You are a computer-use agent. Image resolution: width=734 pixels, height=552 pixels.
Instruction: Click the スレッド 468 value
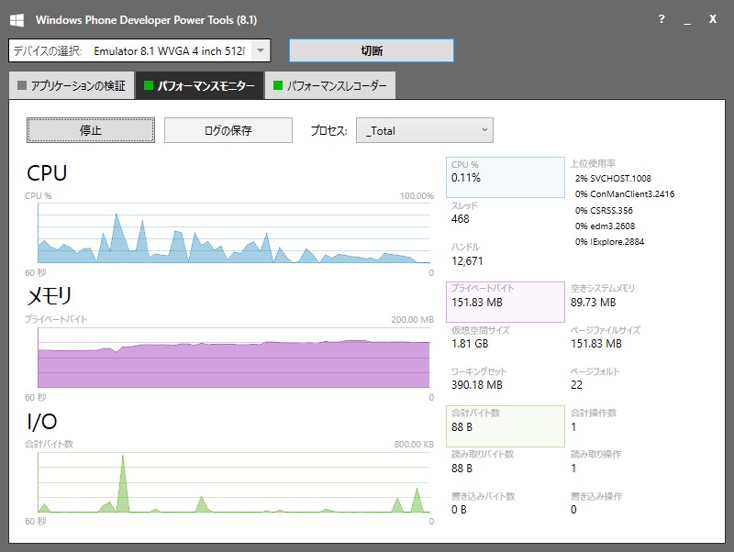[x=461, y=219]
